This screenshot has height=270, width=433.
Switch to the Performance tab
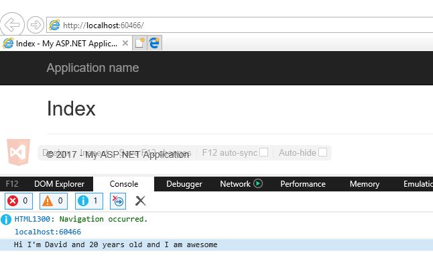click(x=302, y=184)
